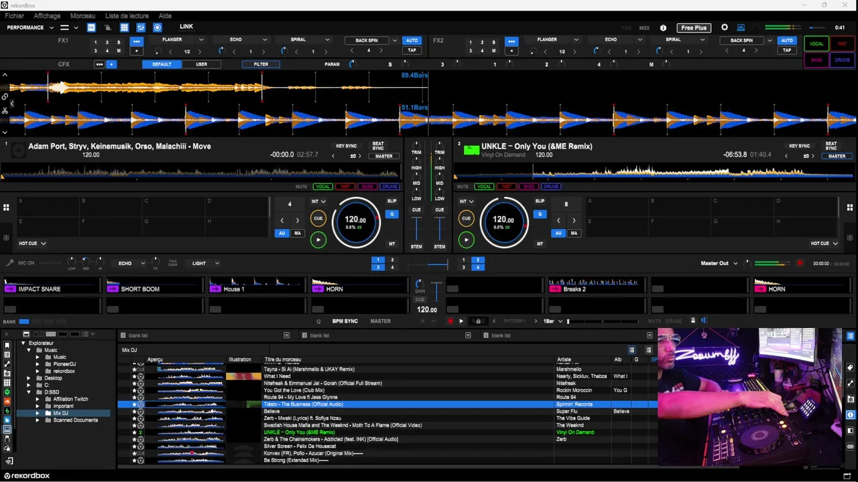This screenshot has height=482, width=858.
Task: Enable master tempo MT on deck 2
Action: (x=540, y=244)
